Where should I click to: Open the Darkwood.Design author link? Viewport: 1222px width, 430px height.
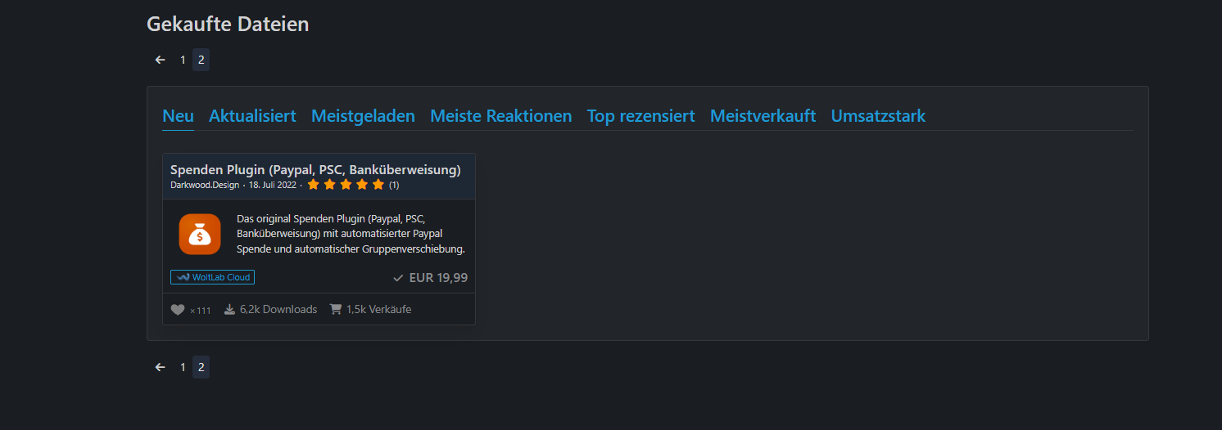(x=205, y=185)
